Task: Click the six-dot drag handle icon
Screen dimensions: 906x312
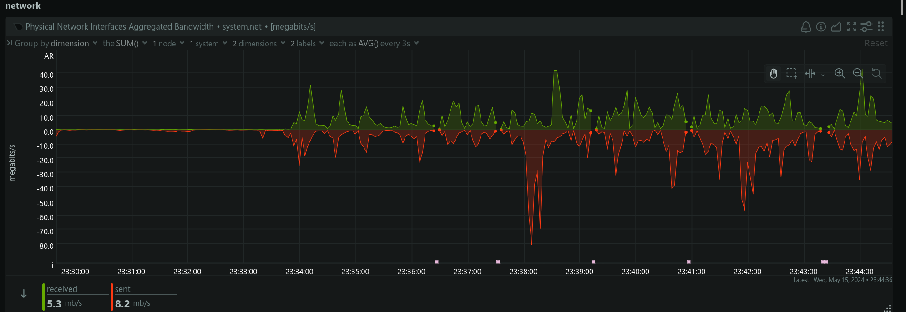Action: tap(881, 27)
